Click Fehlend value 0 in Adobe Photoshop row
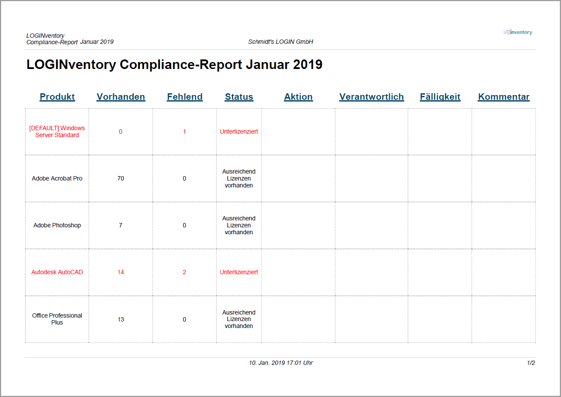The image size is (561, 397). tap(185, 225)
